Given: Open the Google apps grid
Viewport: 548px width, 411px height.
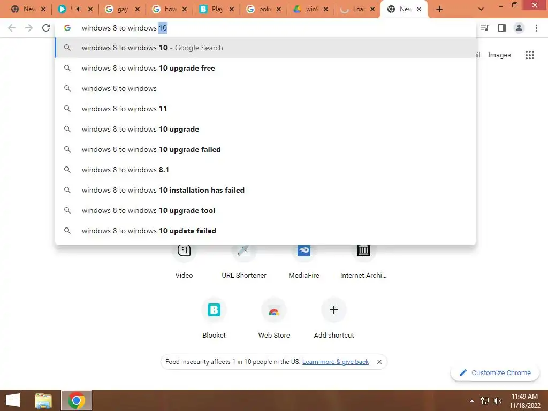Looking at the screenshot, I should (529, 55).
